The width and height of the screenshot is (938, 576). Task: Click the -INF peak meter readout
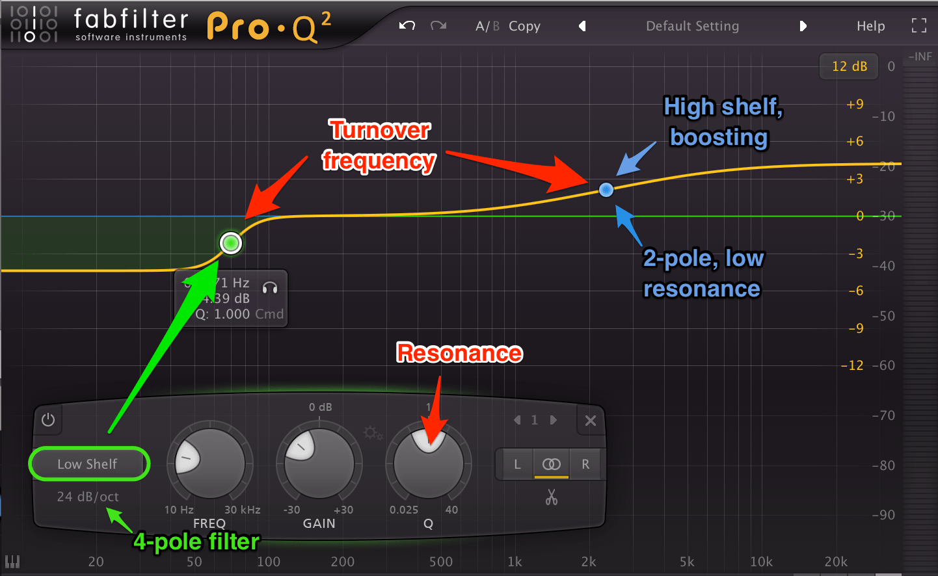(x=920, y=57)
